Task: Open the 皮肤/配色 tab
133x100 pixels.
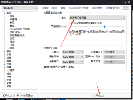Action: point(97,8)
